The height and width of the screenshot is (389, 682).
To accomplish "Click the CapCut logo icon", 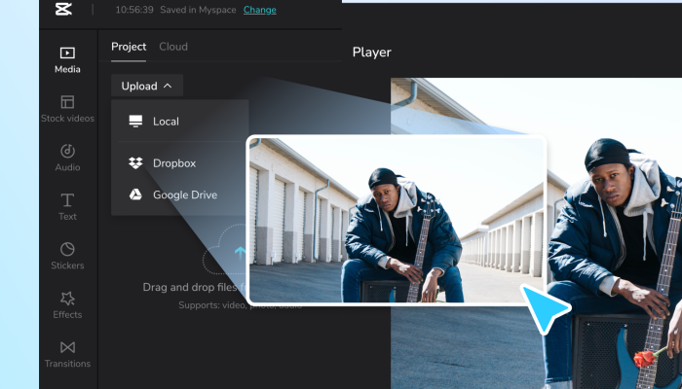I will click(x=64, y=10).
